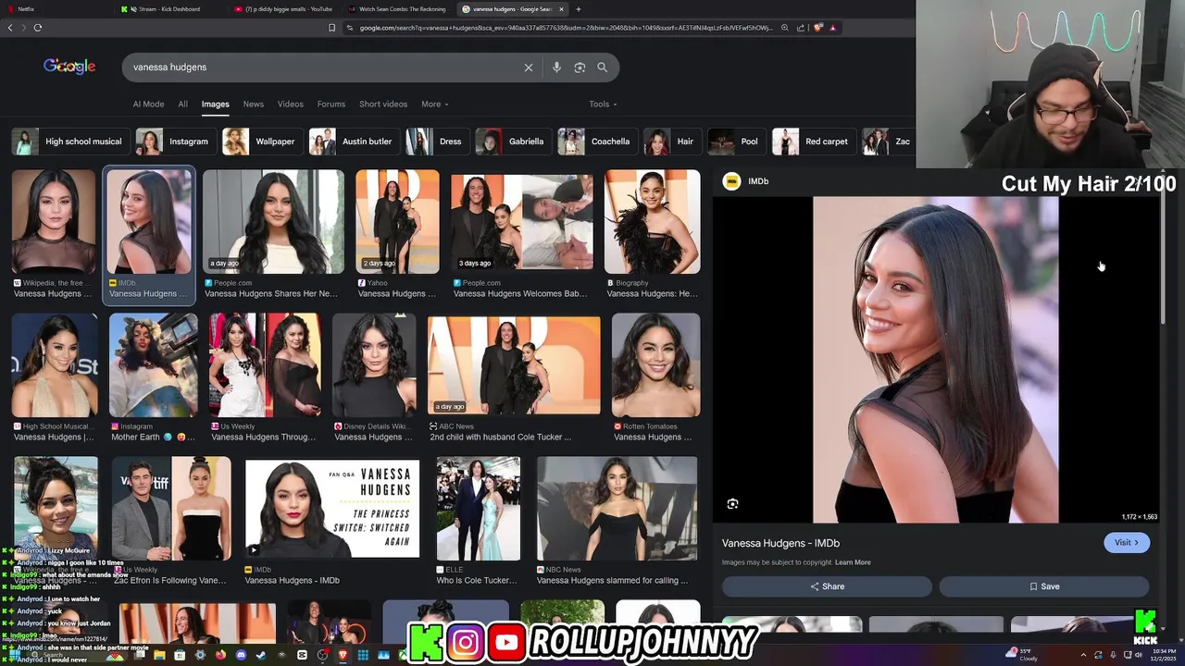Switch to Stream - Kick Dashboard tab
The height and width of the screenshot is (666, 1185).
168,9
